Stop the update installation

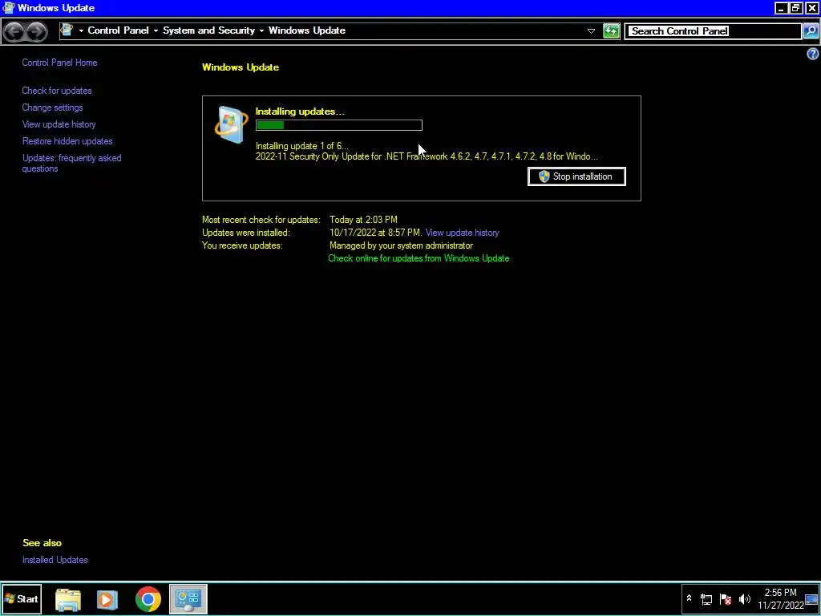tap(576, 176)
